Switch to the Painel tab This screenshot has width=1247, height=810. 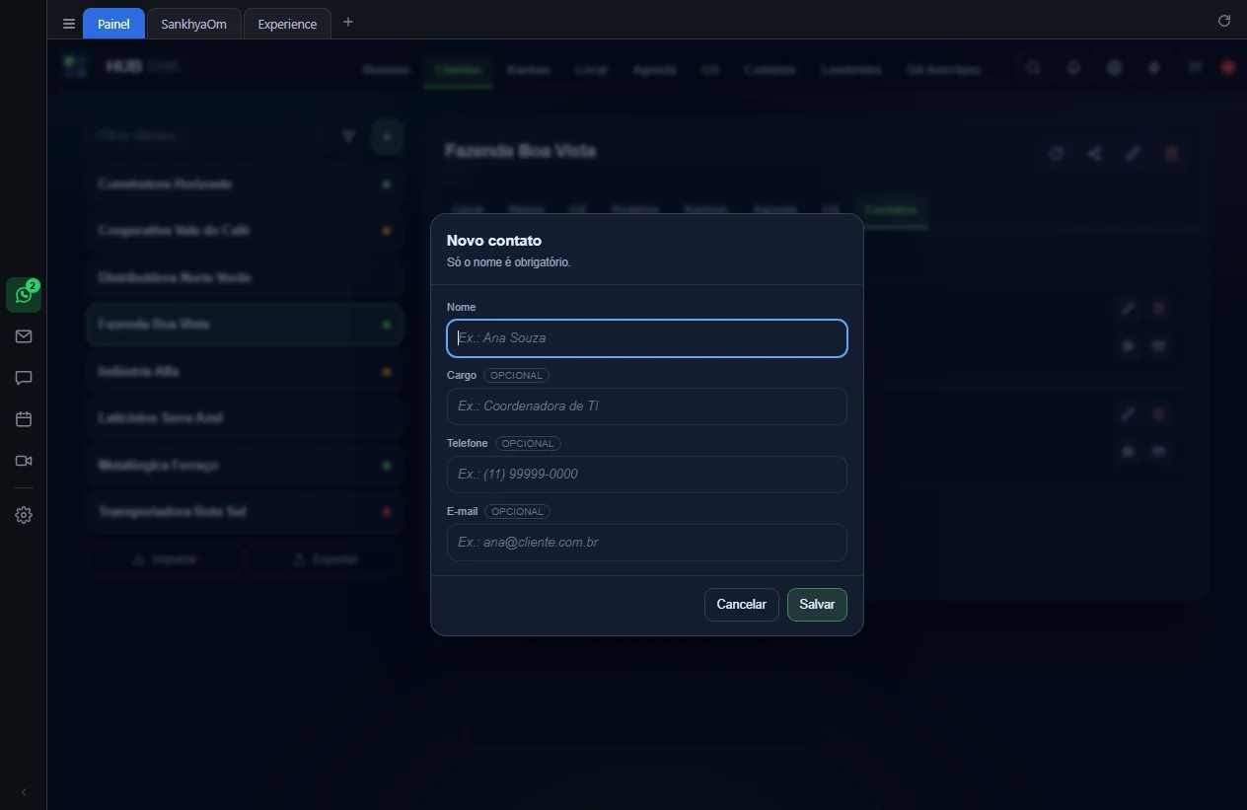click(113, 24)
